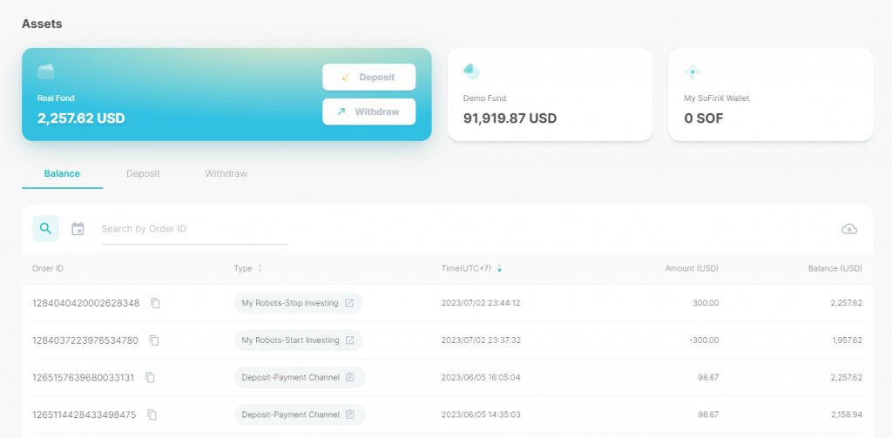Click order ID 1265114428433498475

(x=84, y=414)
